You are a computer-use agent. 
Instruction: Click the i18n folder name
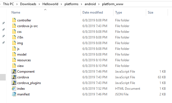click(20, 37)
